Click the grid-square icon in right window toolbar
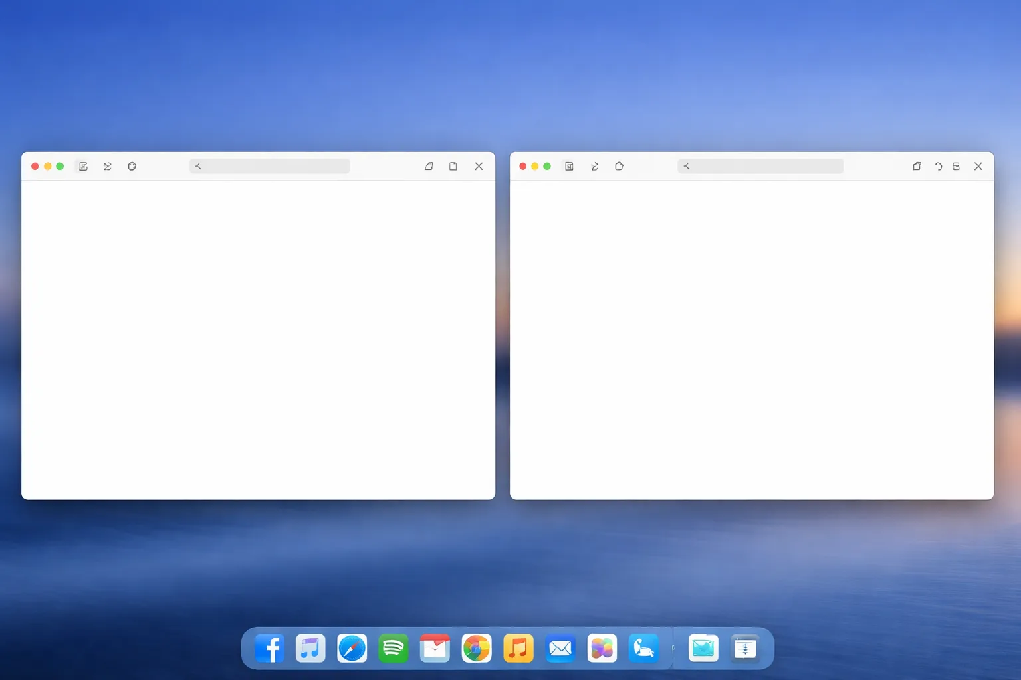The image size is (1021, 680). point(569,167)
